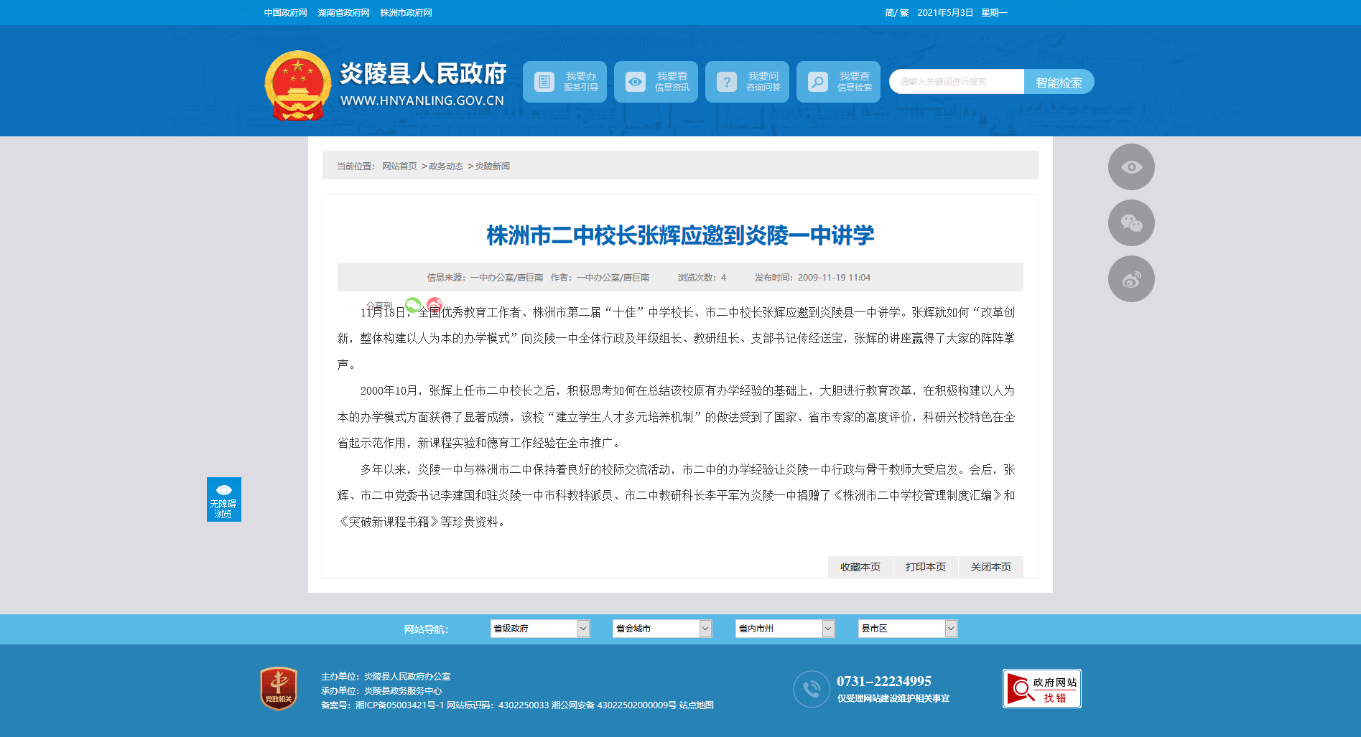Open the 我要查 信息检索 magnifier icon
The image size is (1361, 737).
(818, 82)
